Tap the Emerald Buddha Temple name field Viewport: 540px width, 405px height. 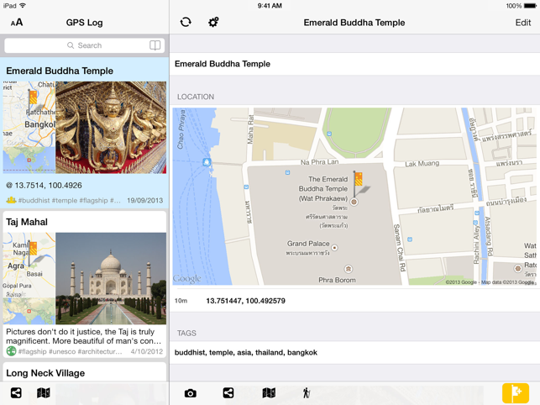click(x=354, y=64)
